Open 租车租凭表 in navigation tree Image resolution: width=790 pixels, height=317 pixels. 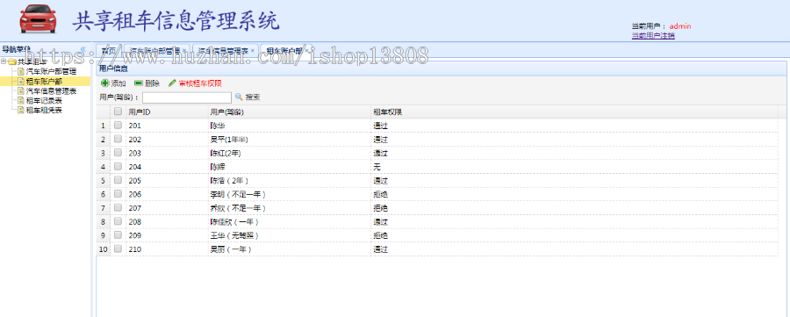coord(45,110)
